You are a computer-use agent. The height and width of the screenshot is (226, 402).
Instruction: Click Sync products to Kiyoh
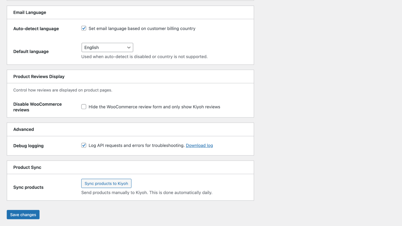pos(106,183)
